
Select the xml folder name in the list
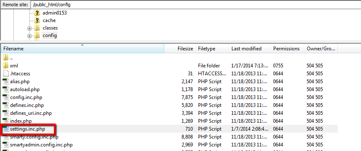point(14,66)
